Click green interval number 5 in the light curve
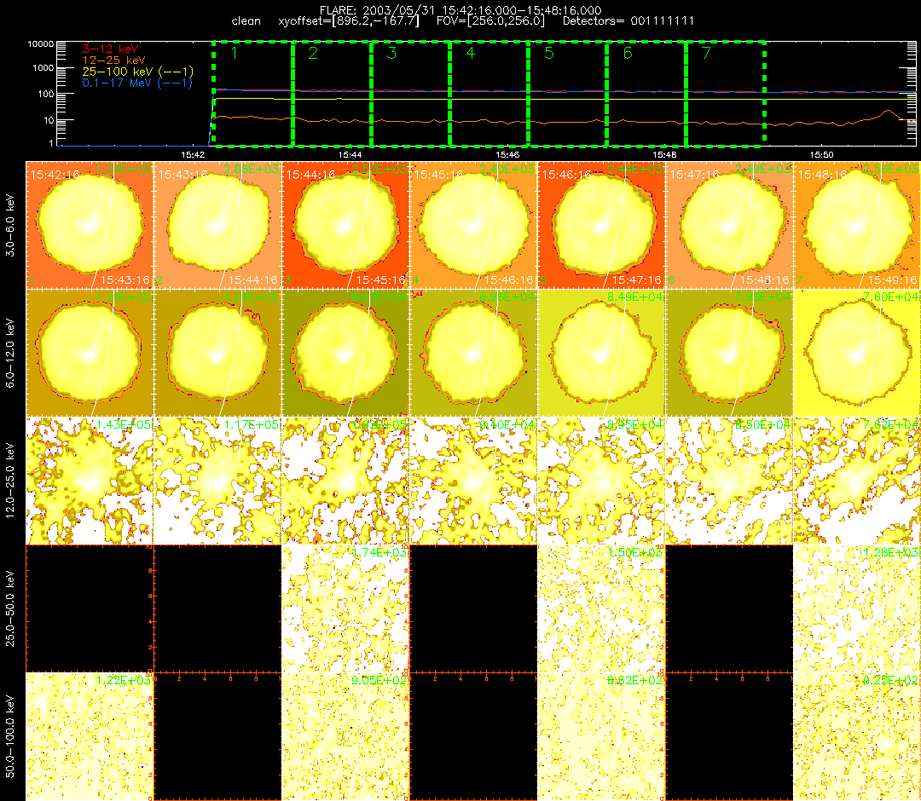The height and width of the screenshot is (801, 921). tap(549, 54)
